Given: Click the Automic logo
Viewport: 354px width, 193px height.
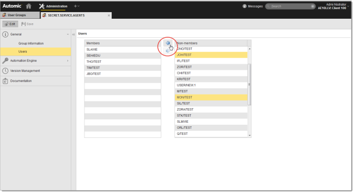Looking at the screenshot, I should [x=12, y=6].
